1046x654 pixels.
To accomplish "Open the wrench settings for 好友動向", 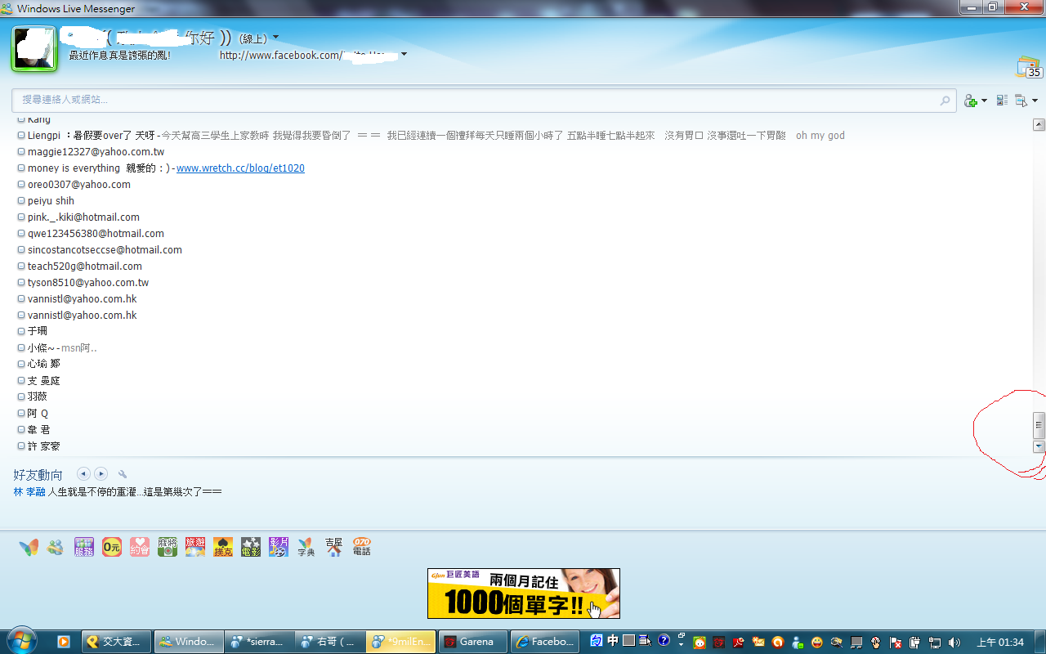I will click(123, 474).
